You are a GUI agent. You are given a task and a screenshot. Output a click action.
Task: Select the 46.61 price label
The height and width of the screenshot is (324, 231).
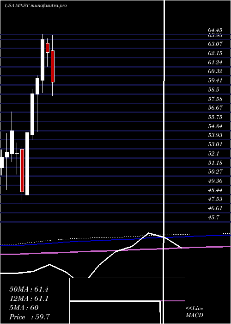tap(215, 208)
